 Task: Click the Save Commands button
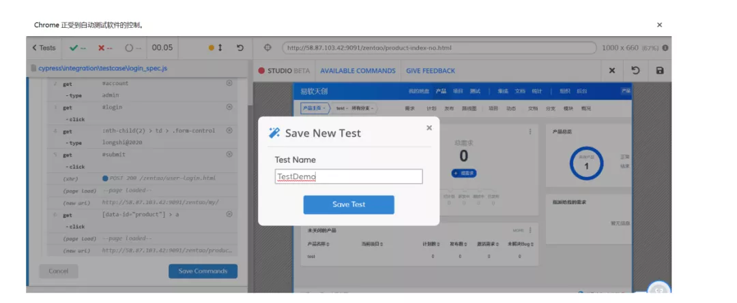pyautogui.click(x=203, y=271)
